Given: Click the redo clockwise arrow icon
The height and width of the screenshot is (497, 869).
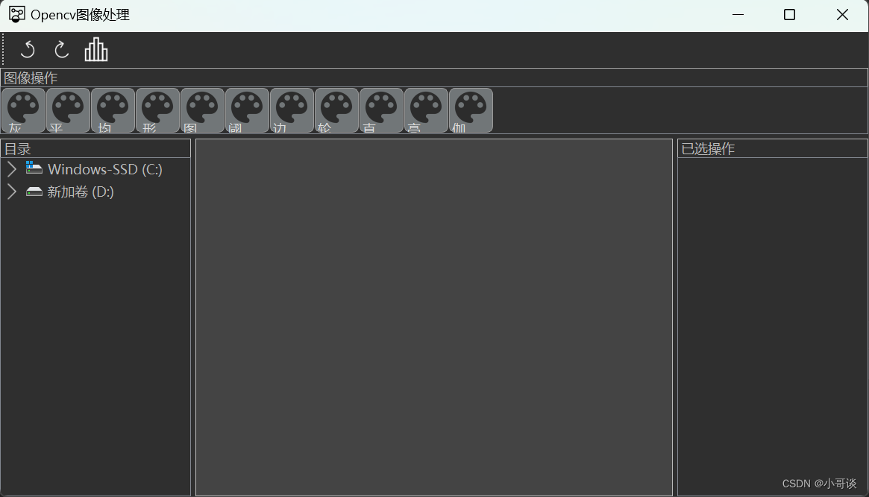Looking at the screenshot, I should click(x=61, y=50).
